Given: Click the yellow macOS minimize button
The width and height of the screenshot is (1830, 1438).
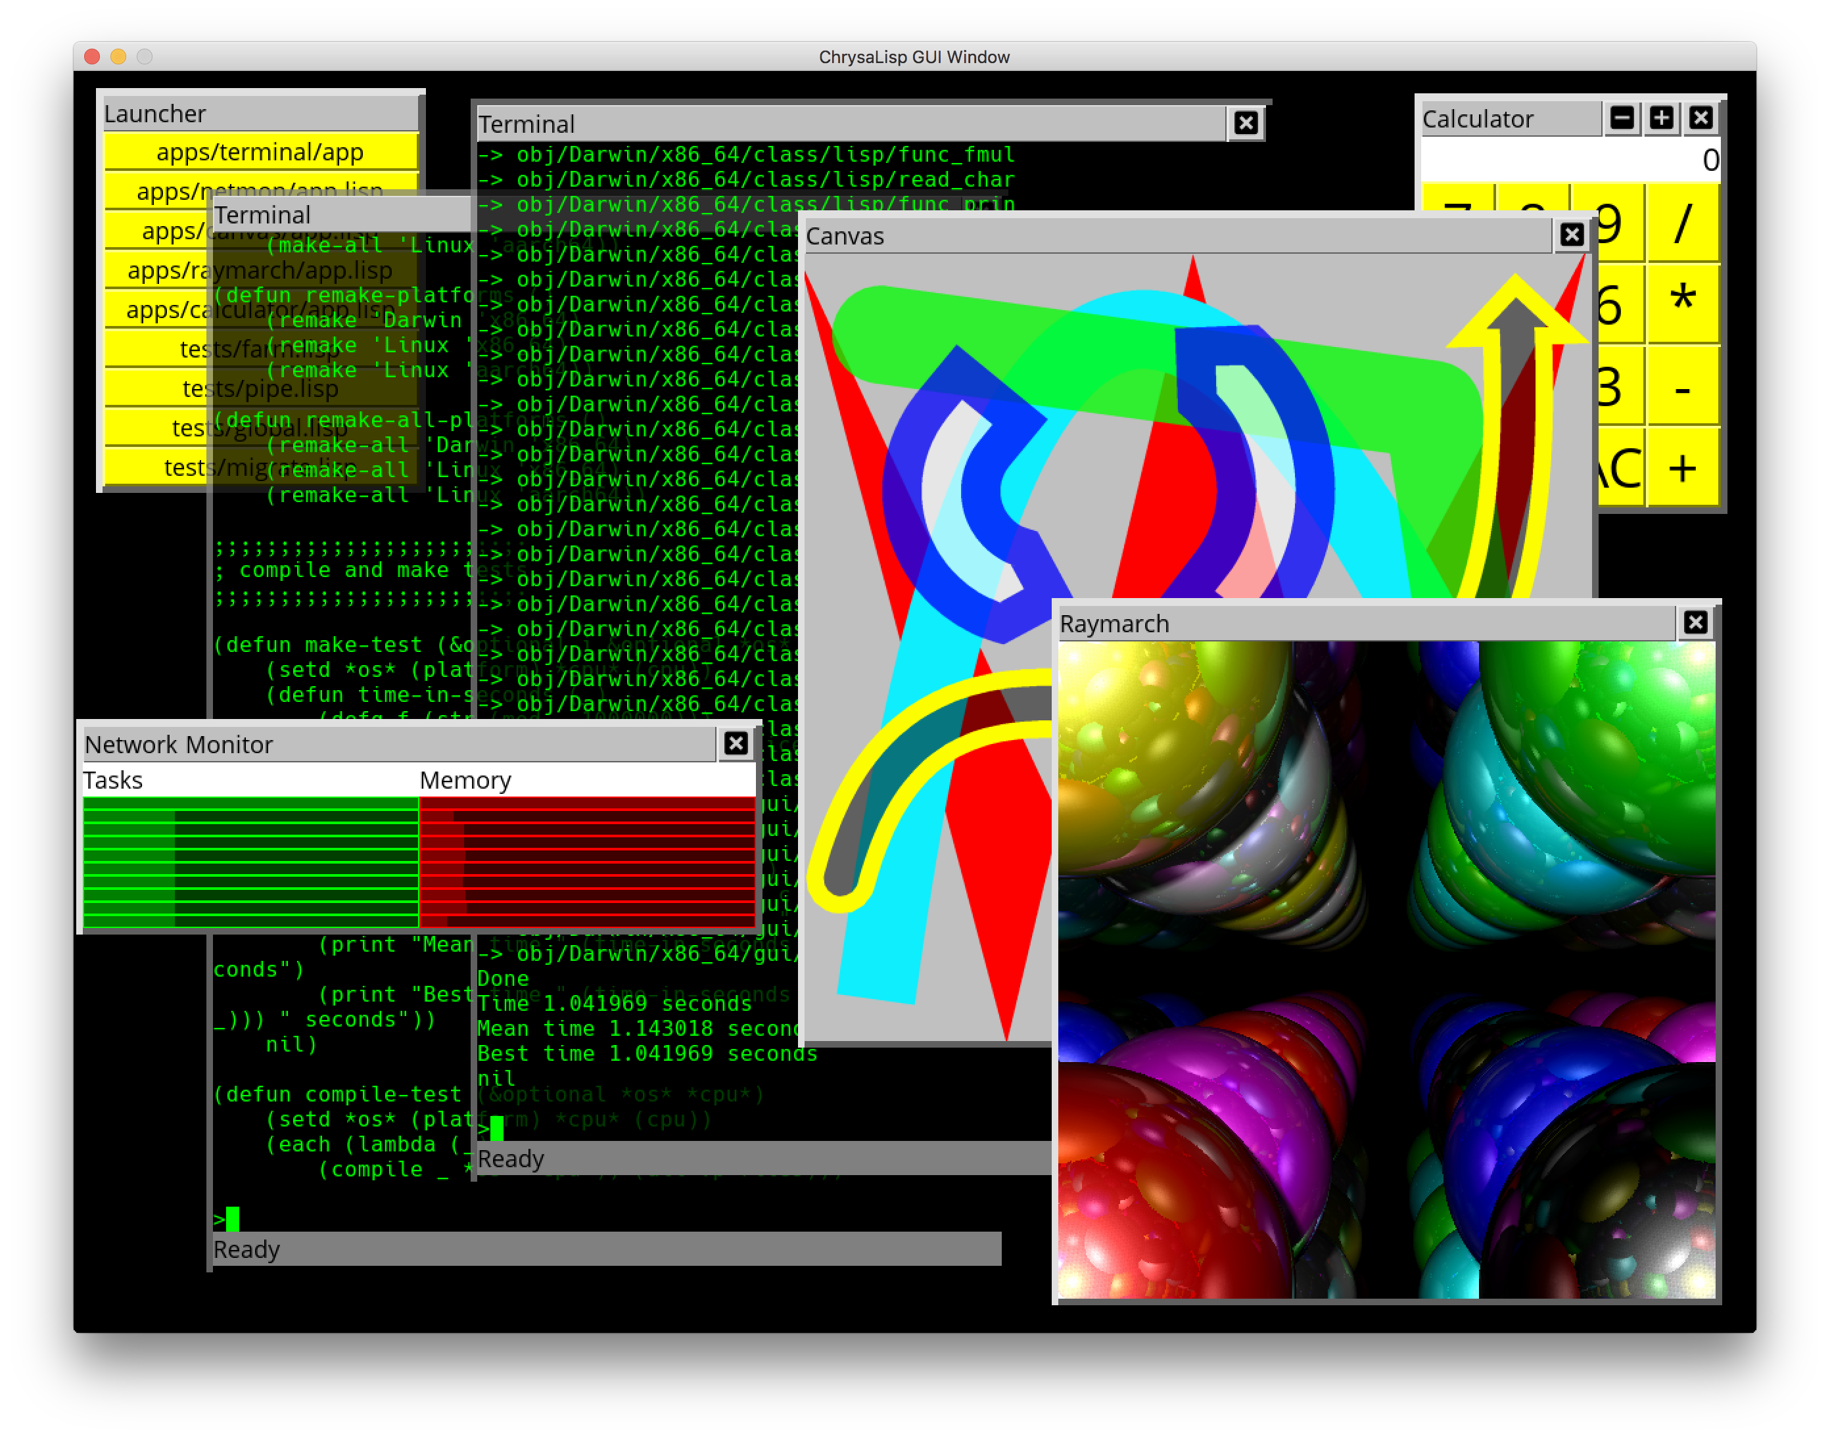Looking at the screenshot, I should click(119, 57).
